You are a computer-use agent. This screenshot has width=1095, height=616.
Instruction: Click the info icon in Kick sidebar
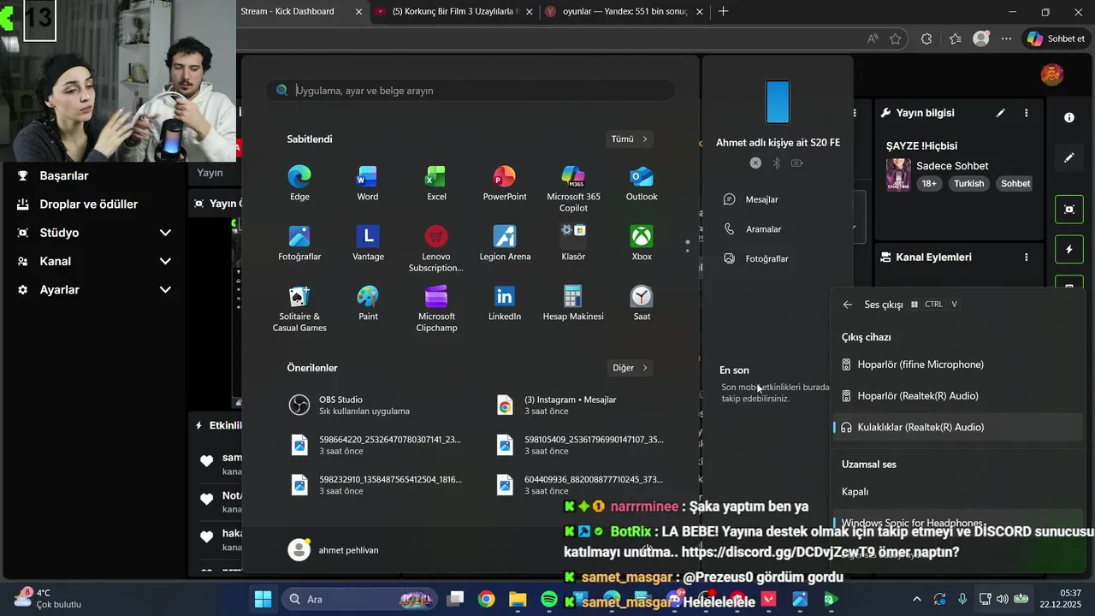click(x=1069, y=117)
